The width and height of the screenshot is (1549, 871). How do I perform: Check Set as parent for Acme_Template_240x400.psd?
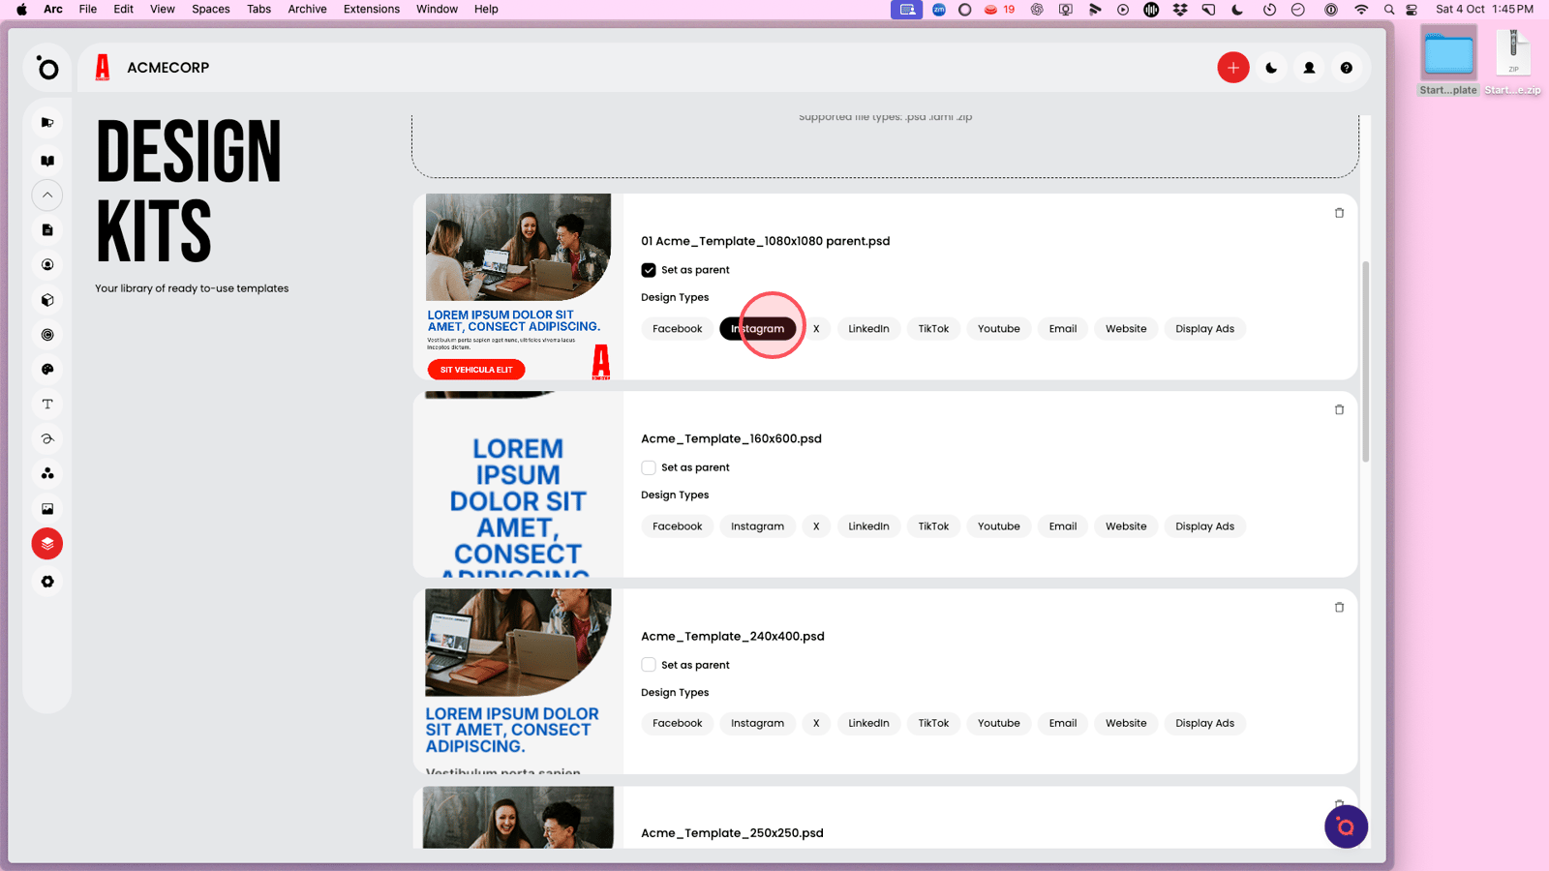(649, 665)
